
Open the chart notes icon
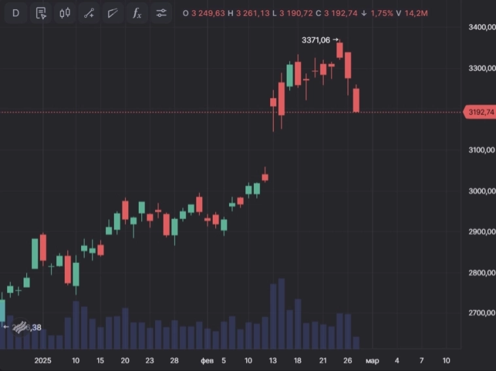[x=41, y=13]
